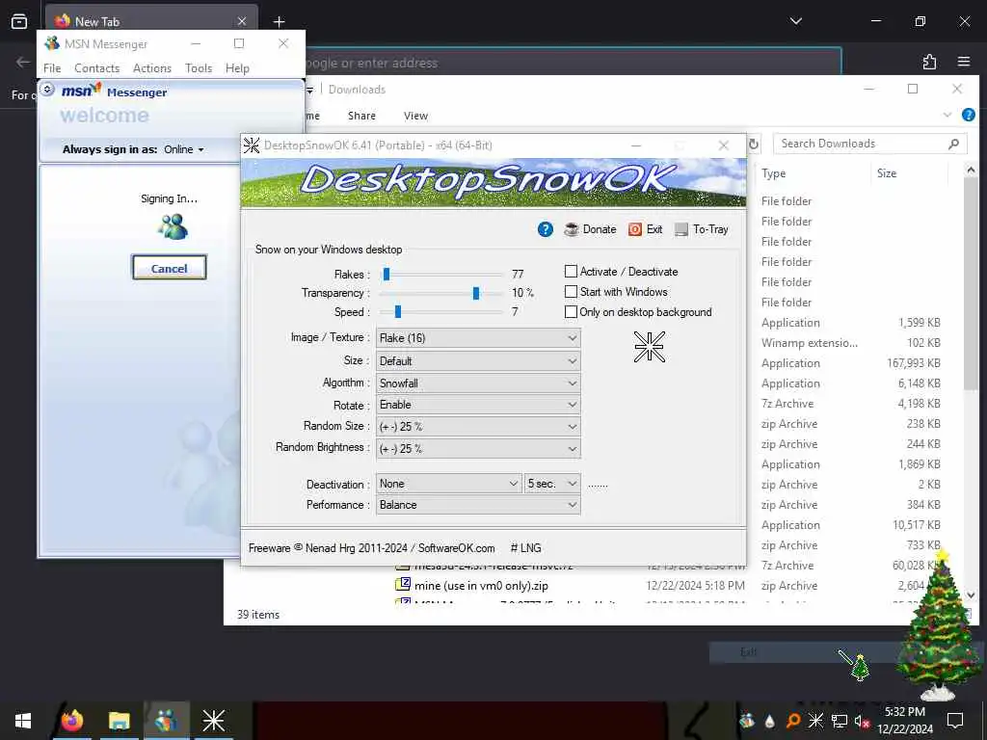This screenshot has height=740, width=987.
Task: Expand the Explorer ribbon chevron
Action: 947,116
